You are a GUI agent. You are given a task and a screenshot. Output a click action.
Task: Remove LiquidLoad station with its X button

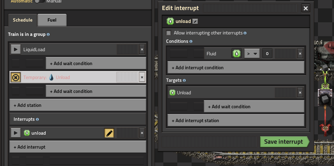point(142,49)
